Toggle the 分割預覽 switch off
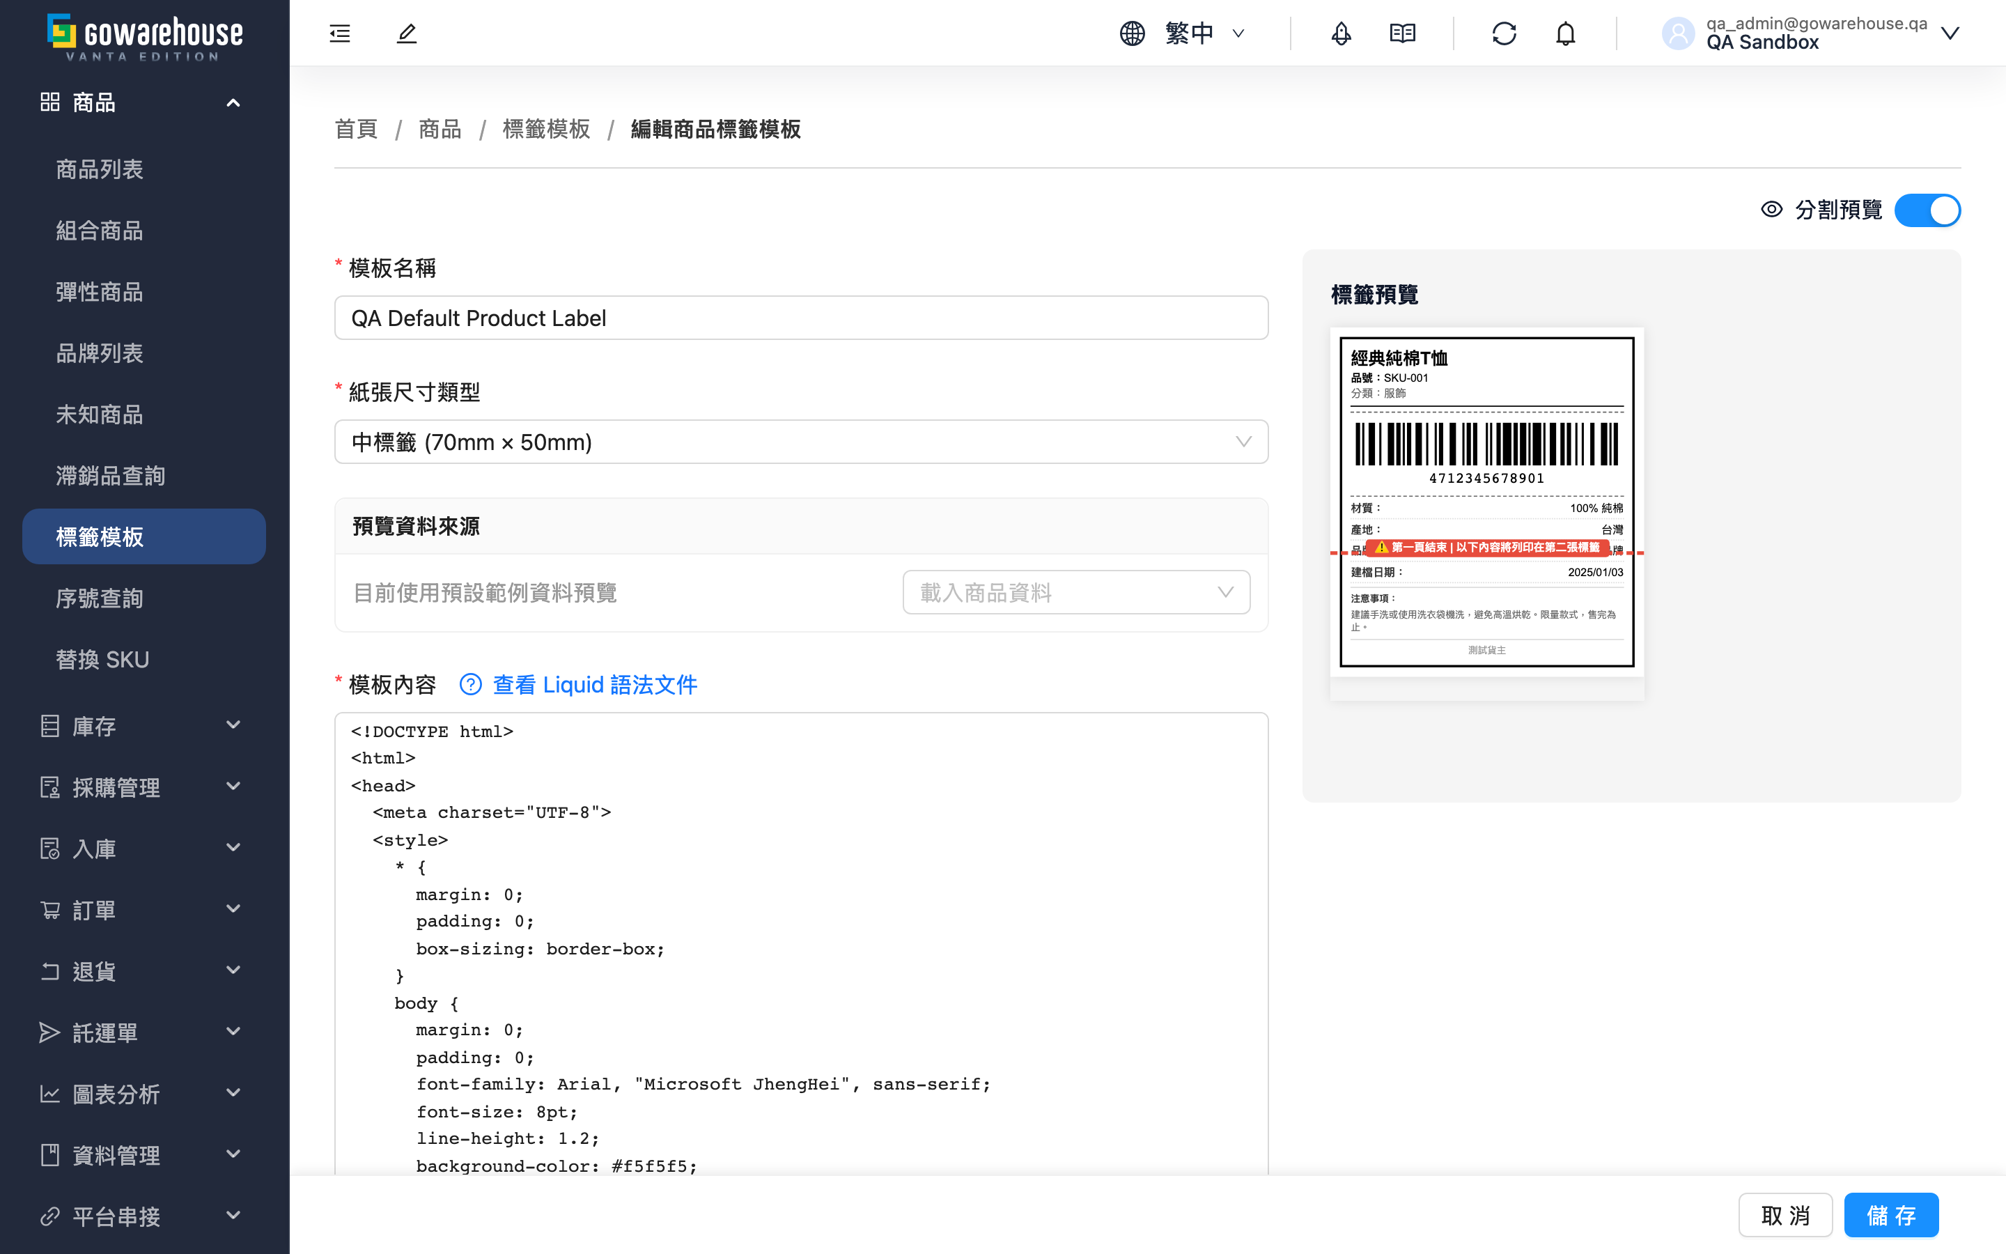Screen dimensions: 2006x1254 [1927, 210]
